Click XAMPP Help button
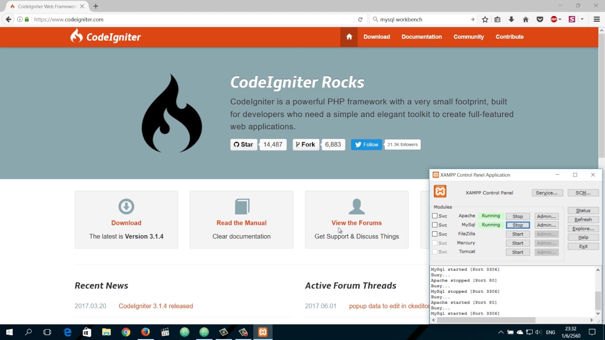The width and height of the screenshot is (605, 340). [583, 238]
